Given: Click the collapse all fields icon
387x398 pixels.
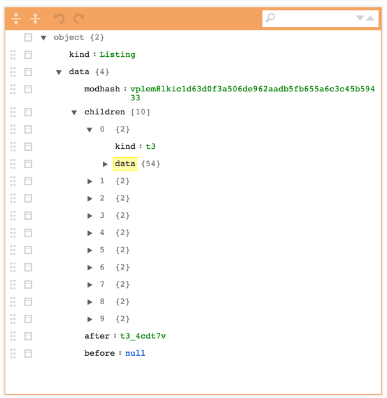Looking at the screenshot, I should click(35, 19).
